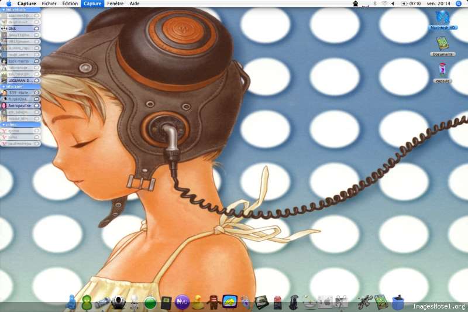Click the green sphere Dock icon
468x312 pixels.
[x=150, y=303]
